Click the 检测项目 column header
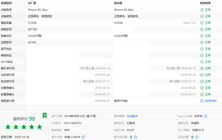Image resolution: width=222 pixels, height=140 pixels. 6,3
